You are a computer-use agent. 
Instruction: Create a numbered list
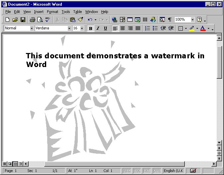[148, 28]
